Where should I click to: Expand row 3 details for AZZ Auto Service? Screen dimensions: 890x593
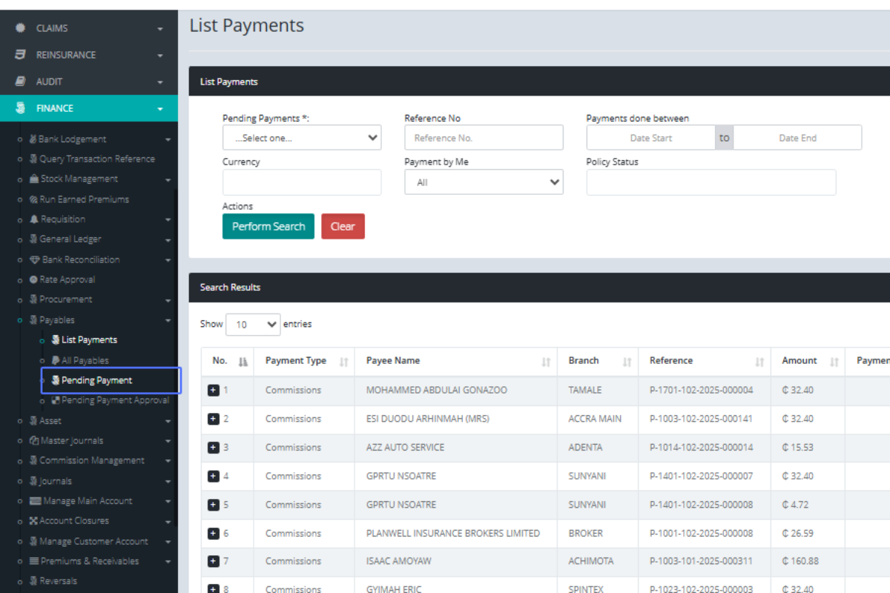coord(214,448)
